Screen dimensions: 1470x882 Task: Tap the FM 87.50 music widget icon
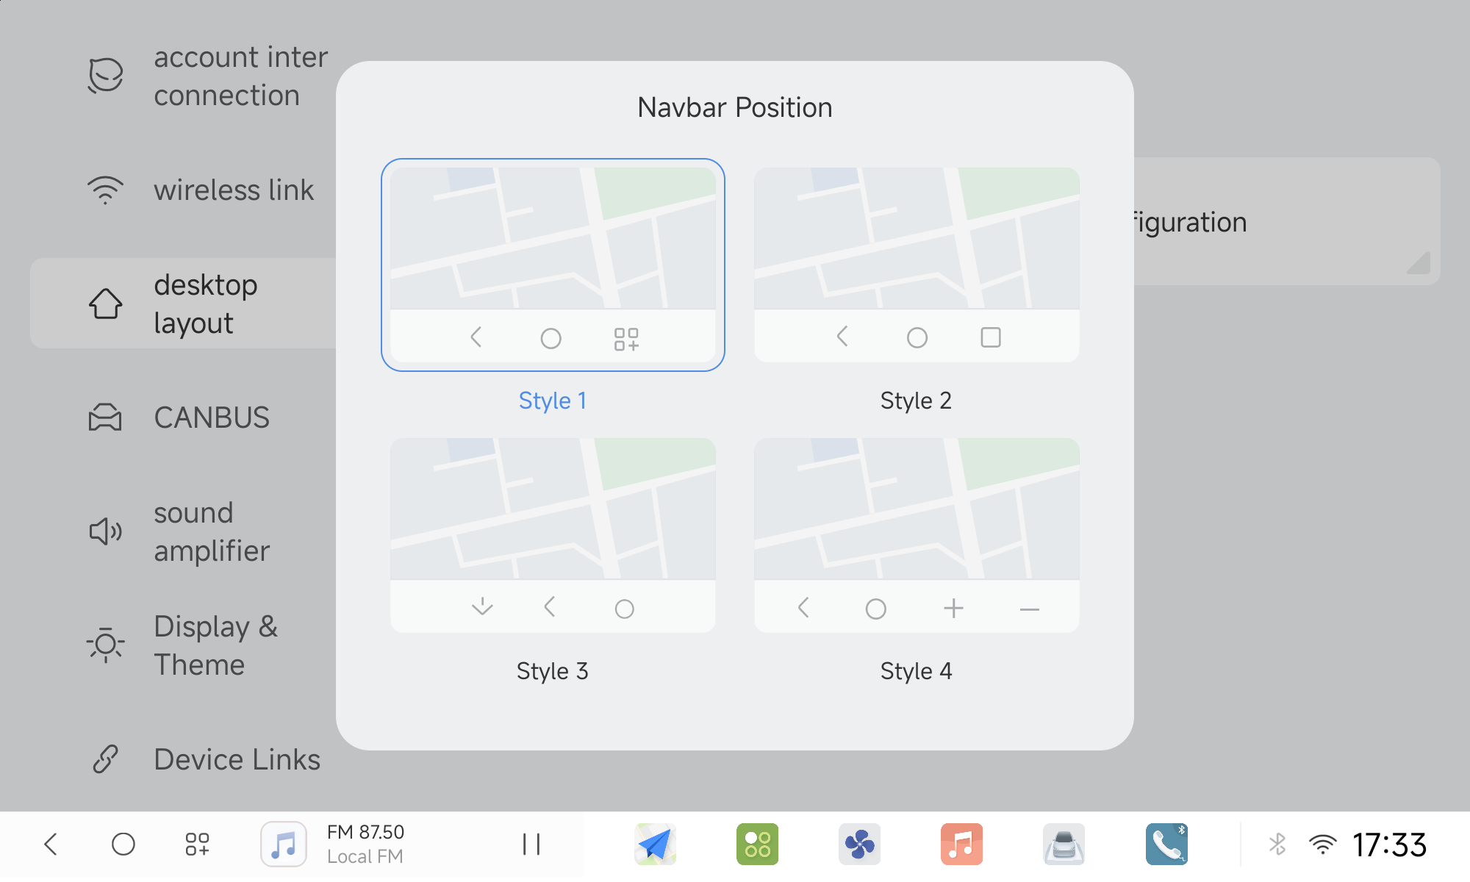tap(284, 844)
